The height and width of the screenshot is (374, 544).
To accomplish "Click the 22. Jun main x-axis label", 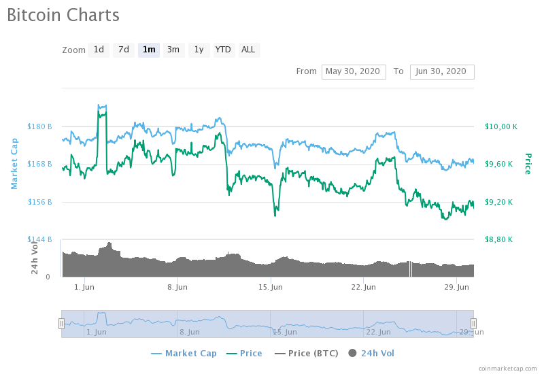I will click(x=363, y=287).
